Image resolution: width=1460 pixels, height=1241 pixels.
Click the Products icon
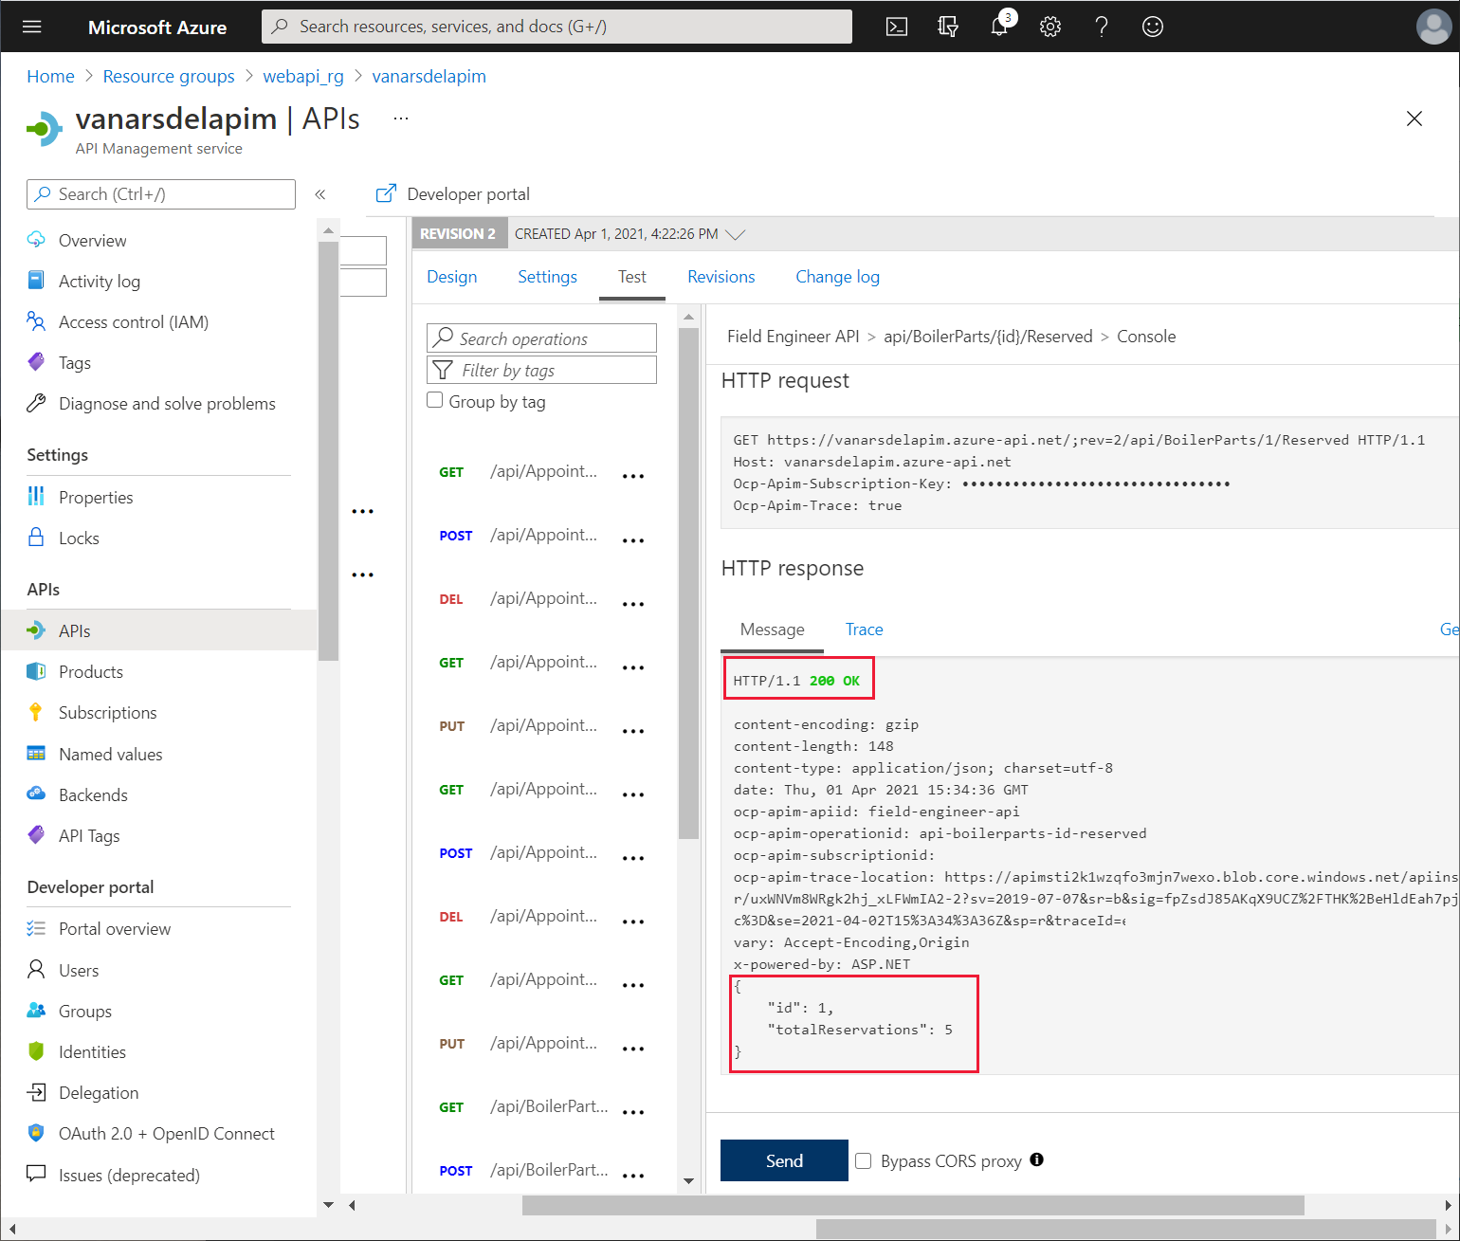pyautogui.click(x=36, y=671)
